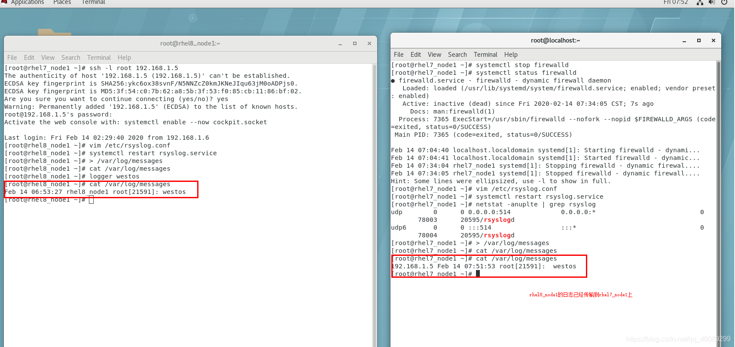Click the 'logger westos' command line
735x347 pixels.
click(x=72, y=176)
